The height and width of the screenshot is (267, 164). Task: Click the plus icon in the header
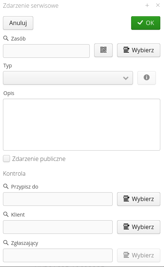pos(147,6)
